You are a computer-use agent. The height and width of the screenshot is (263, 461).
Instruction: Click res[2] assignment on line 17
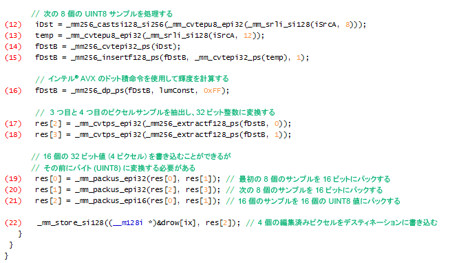pos(163,124)
